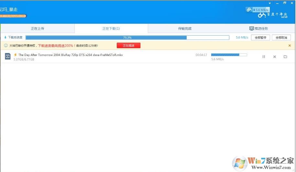Screen dimensions: 296x172
Task: Pause the Day After Tomorrow download
Action: (264, 57)
